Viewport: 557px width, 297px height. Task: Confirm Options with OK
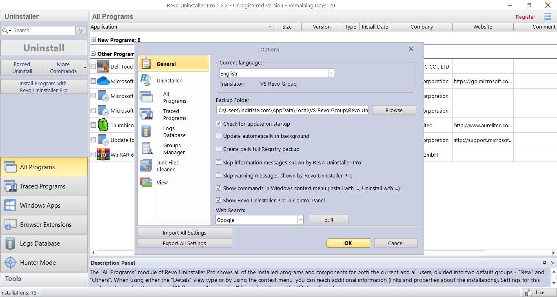(x=348, y=243)
